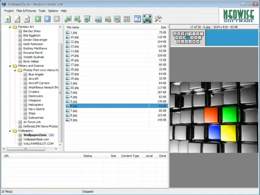Toggle the highlighted fit-picture-to-window icon

point(147,19)
